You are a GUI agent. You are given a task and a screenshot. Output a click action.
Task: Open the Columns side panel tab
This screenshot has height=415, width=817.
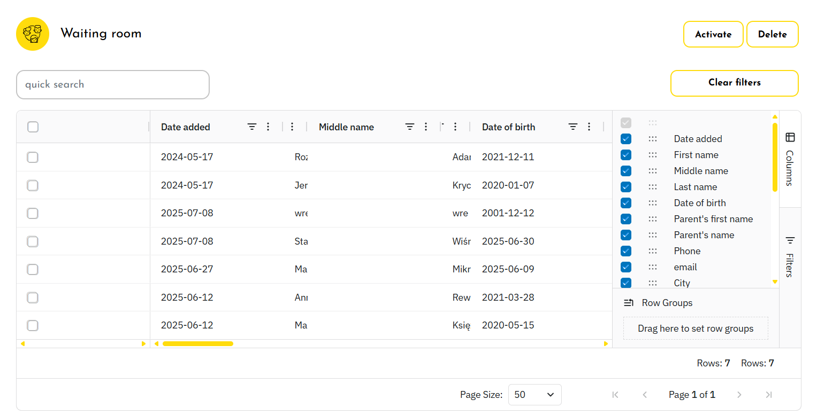pyautogui.click(x=790, y=159)
